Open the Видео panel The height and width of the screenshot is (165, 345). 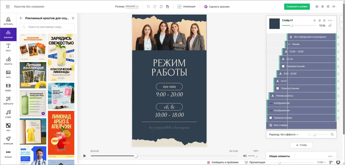click(x=8, y=87)
